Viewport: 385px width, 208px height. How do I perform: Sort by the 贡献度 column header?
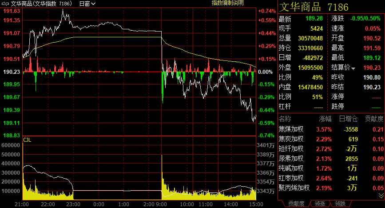pyautogui.click(x=371, y=119)
